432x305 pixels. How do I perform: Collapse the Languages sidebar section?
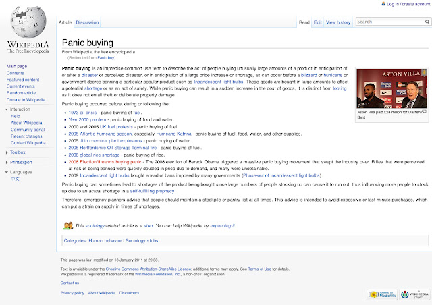pyautogui.click(x=7, y=172)
